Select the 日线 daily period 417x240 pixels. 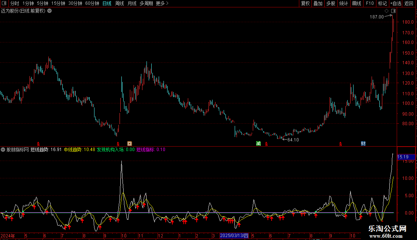coord(107,3)
